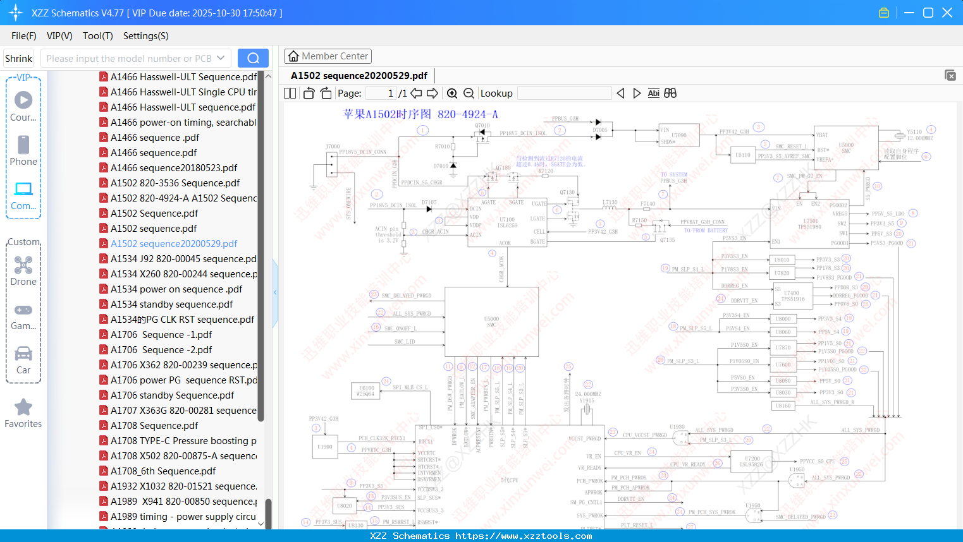The width and height of the screenshot is (963, 542).
Task: Click the home icon on Member Center
Action: pos(293,56)
